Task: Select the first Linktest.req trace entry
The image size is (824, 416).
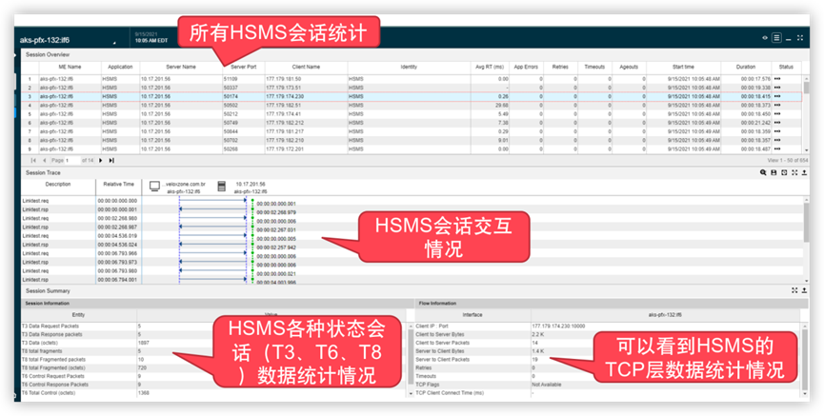Action: click(x=39, y=201)
